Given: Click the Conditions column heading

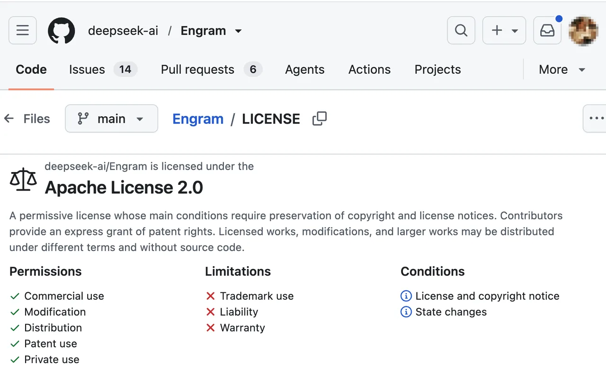Looking at the screenshot, I should coord(433,271).
